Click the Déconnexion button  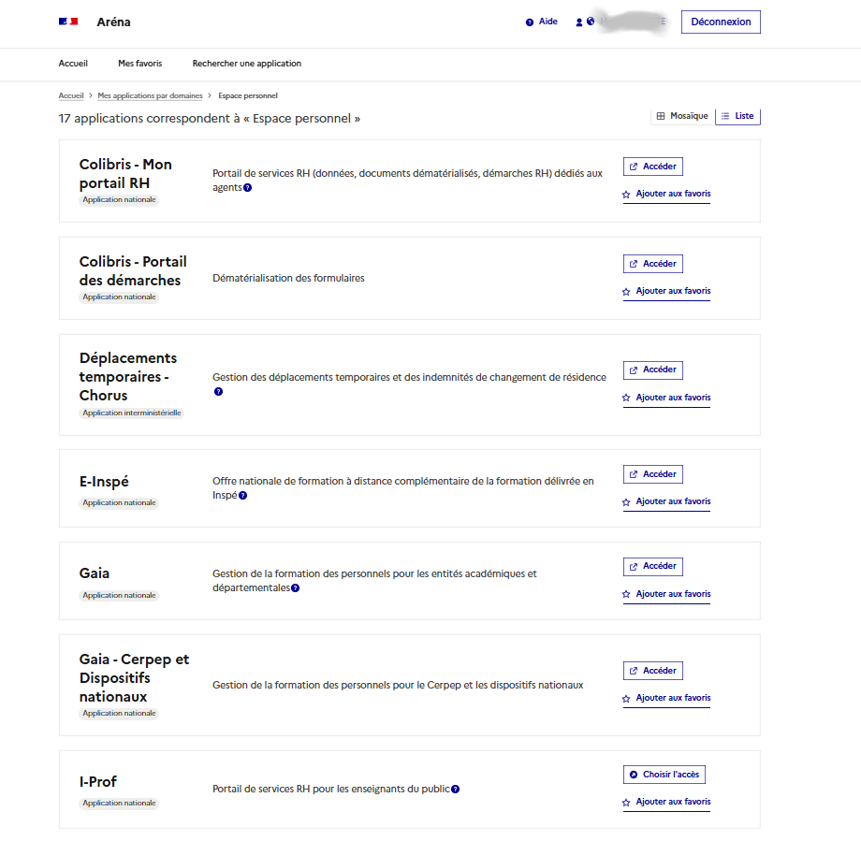pos(721,22)
